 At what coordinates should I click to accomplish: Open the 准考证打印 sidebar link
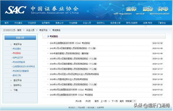18,58
